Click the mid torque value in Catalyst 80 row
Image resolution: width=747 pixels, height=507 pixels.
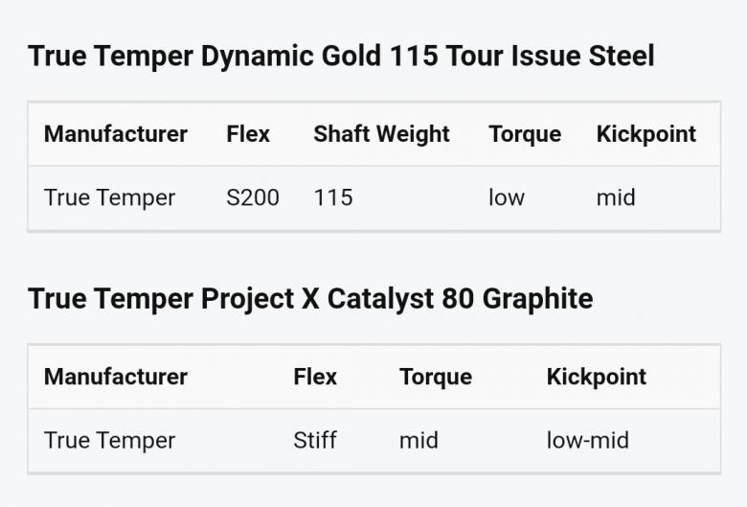419,441
